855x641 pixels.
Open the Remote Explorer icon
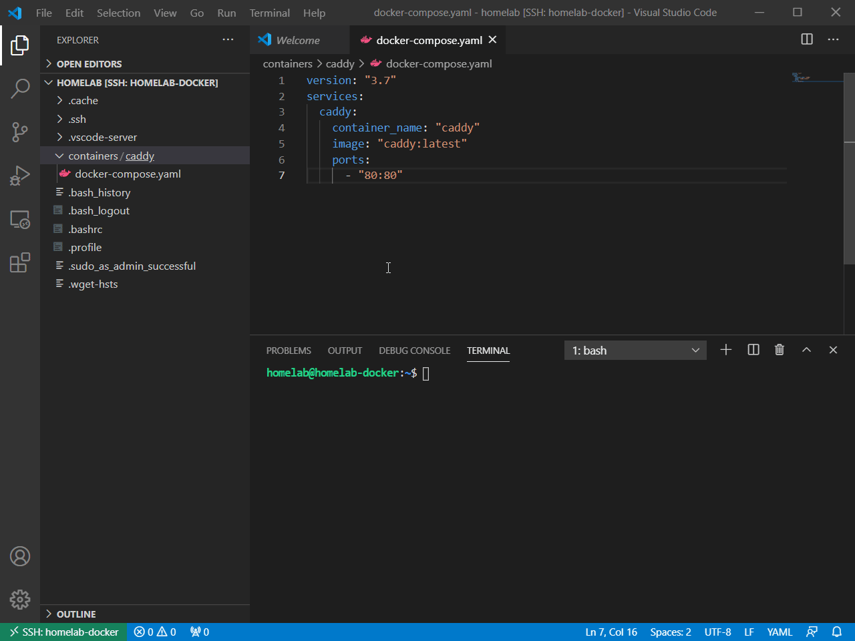[x=20, y=219]
